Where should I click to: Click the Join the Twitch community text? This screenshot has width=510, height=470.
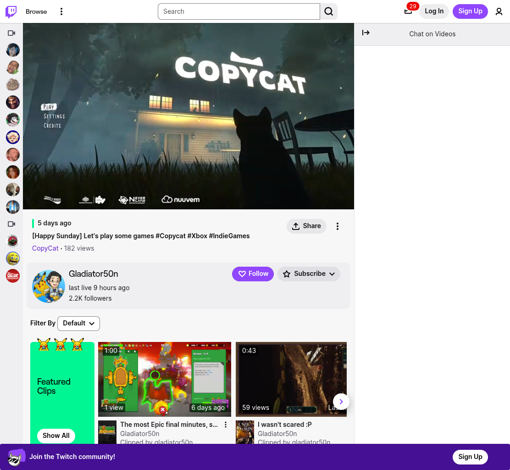click(x=72, y=457)
